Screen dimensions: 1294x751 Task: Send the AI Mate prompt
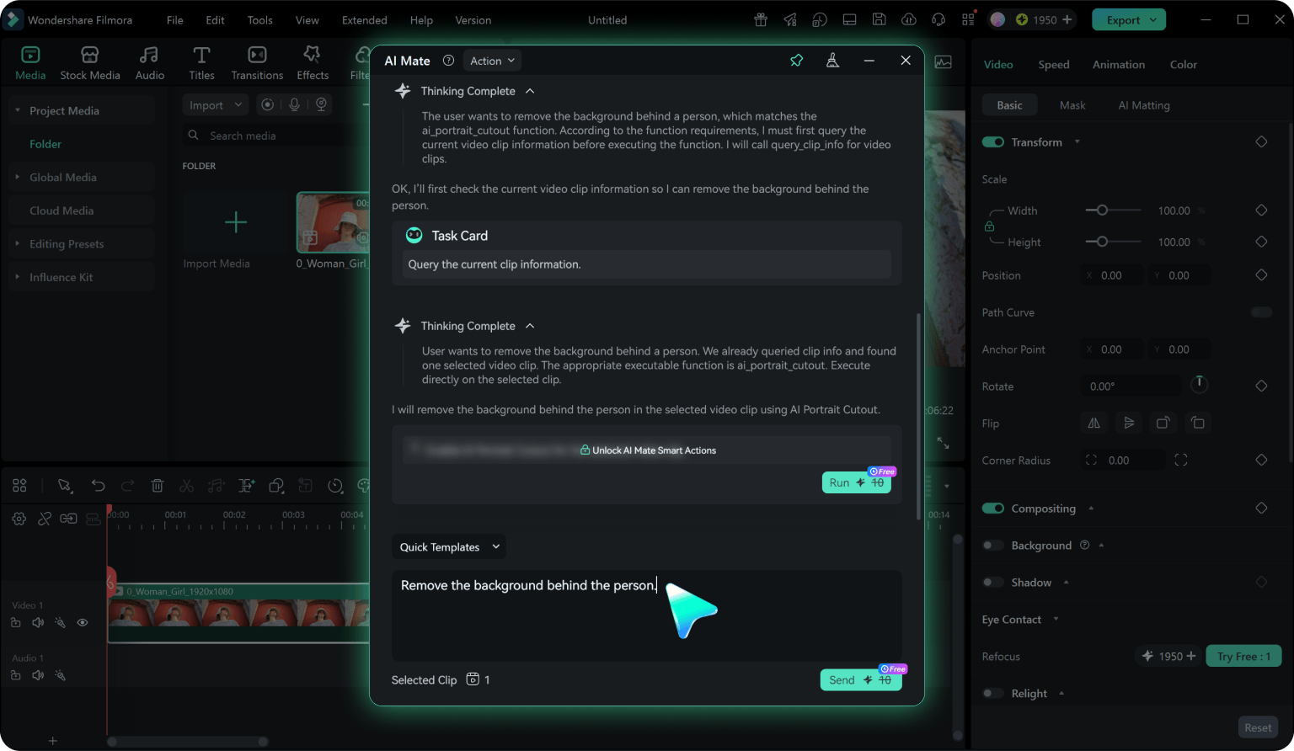point(860,680)
